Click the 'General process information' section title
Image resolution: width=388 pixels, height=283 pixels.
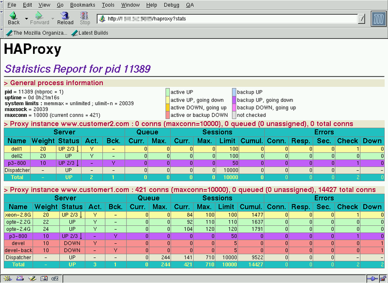pos(57,83)
